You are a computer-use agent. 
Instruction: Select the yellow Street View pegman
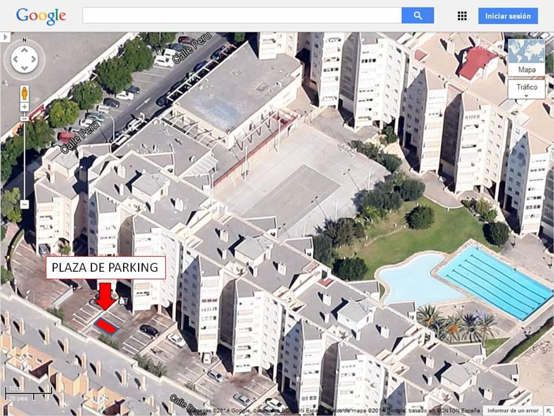tap(24, 93)
